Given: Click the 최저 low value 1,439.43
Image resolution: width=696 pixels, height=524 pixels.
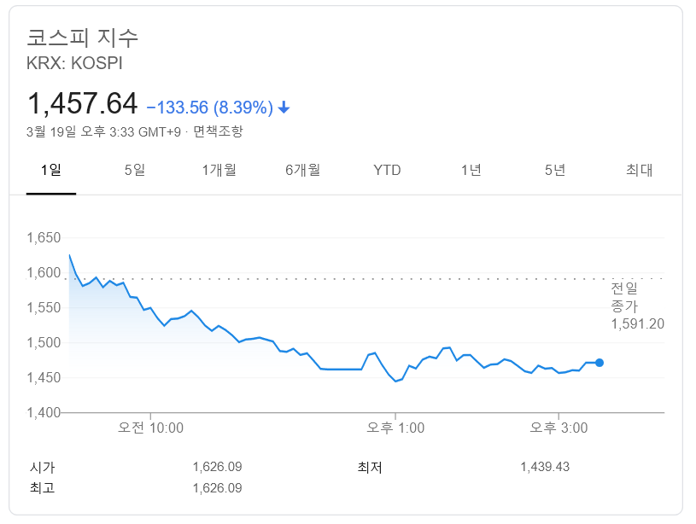Looking at the screenshot, I should coord(546,467).
